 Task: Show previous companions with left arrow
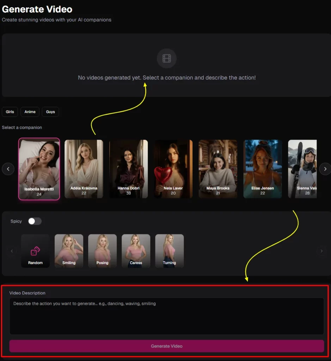tap(8, 169)
